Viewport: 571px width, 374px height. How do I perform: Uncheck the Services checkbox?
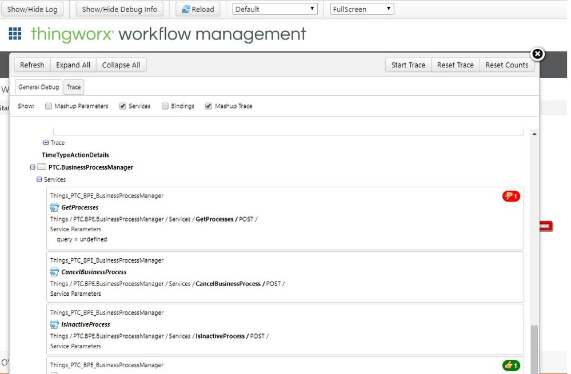click(x=123, y=106)
